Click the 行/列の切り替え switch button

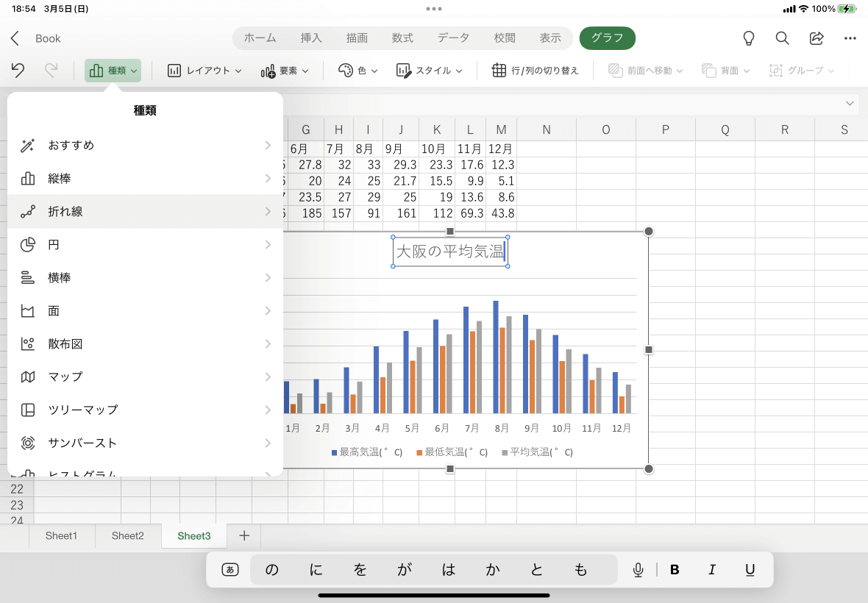coord(536,71)
